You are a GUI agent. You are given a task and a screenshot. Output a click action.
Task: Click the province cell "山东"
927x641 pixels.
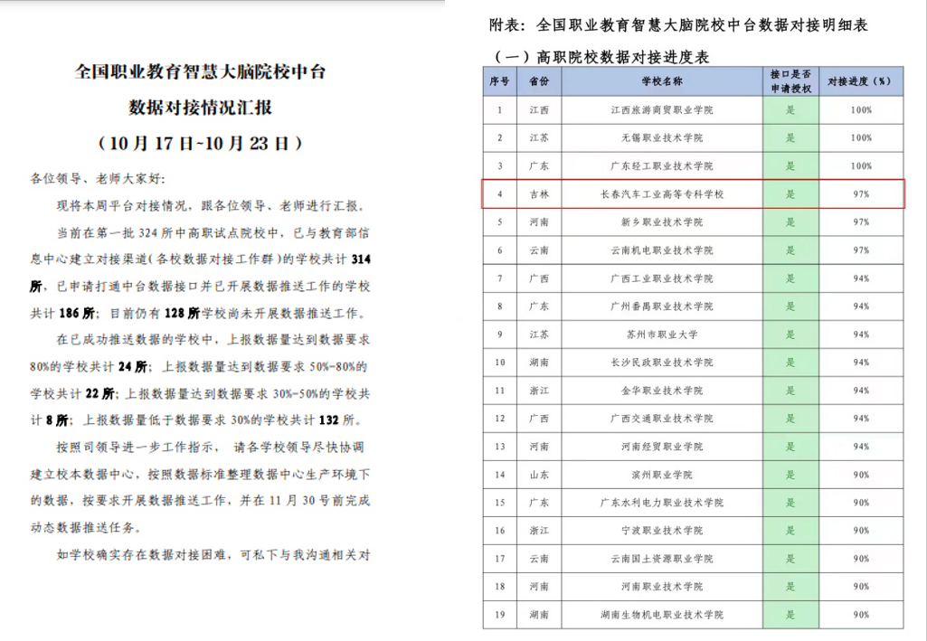pos(539,475)
